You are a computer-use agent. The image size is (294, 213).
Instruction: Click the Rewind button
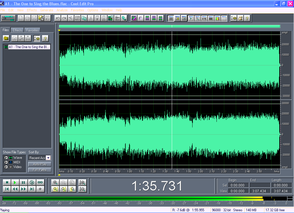coord(15,189)
